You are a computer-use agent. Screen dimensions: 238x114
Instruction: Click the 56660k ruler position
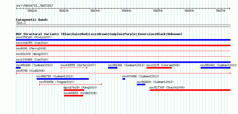(190, 11)
